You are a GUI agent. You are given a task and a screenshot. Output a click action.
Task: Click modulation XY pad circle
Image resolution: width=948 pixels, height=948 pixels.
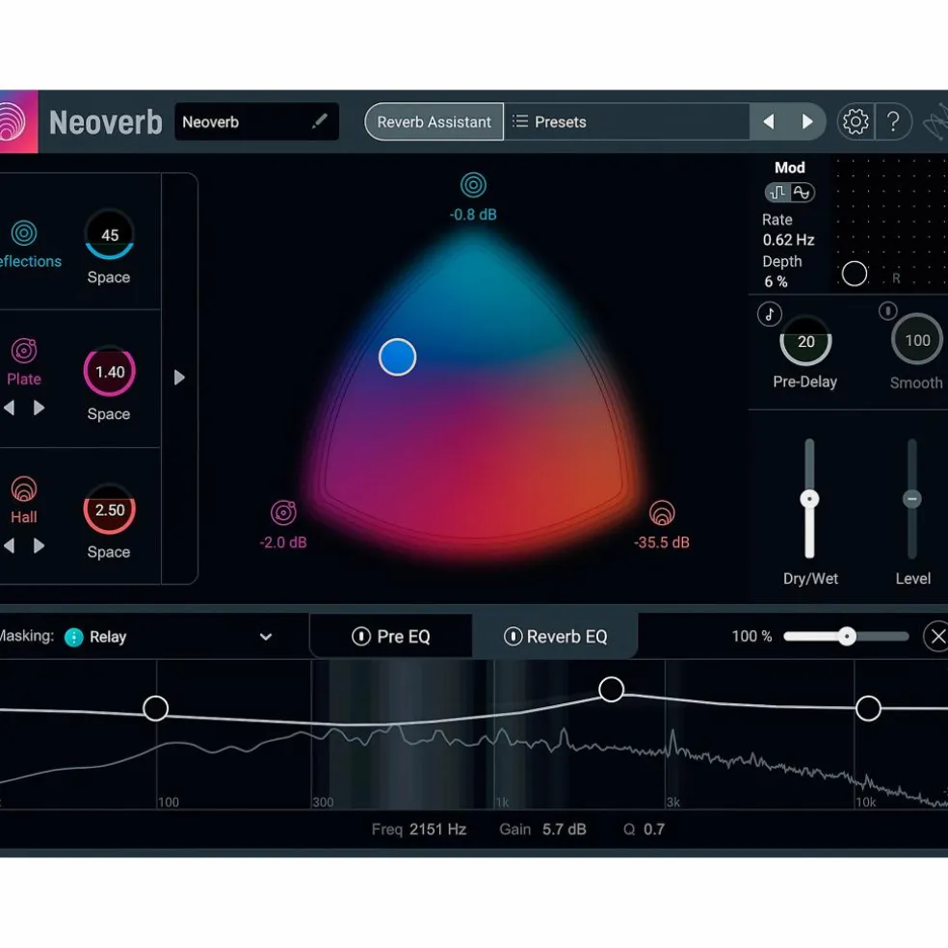855,274
